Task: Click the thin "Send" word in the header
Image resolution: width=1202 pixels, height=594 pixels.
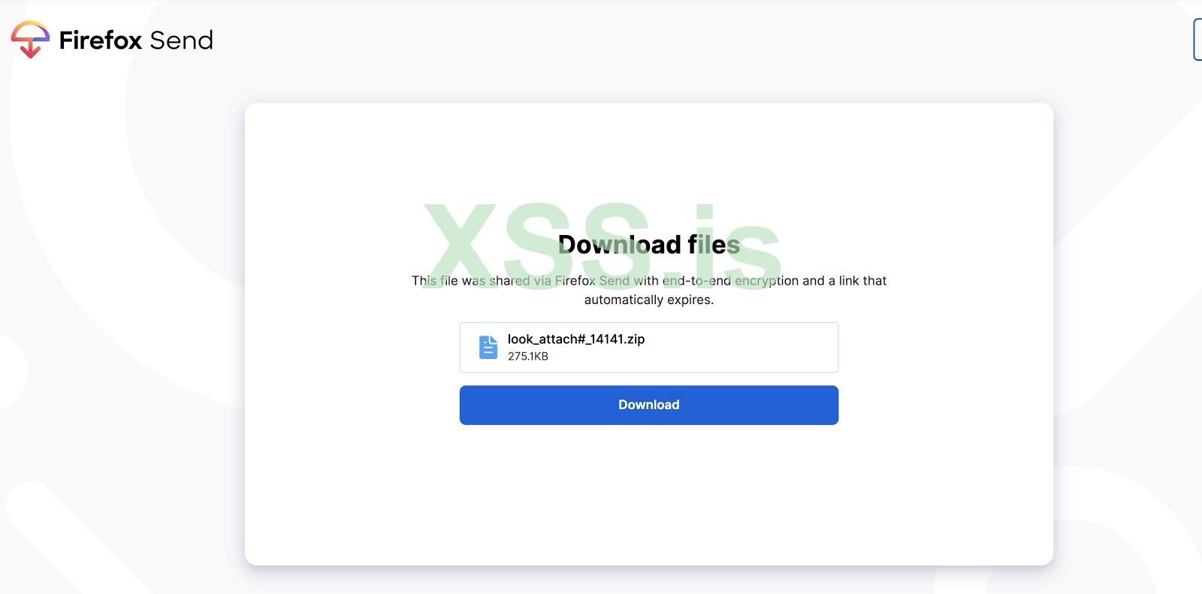Action: tap(181, 40)
